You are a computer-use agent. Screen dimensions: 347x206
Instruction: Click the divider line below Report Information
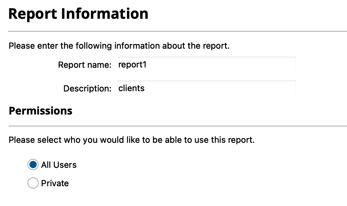click(x=177, y=31)
